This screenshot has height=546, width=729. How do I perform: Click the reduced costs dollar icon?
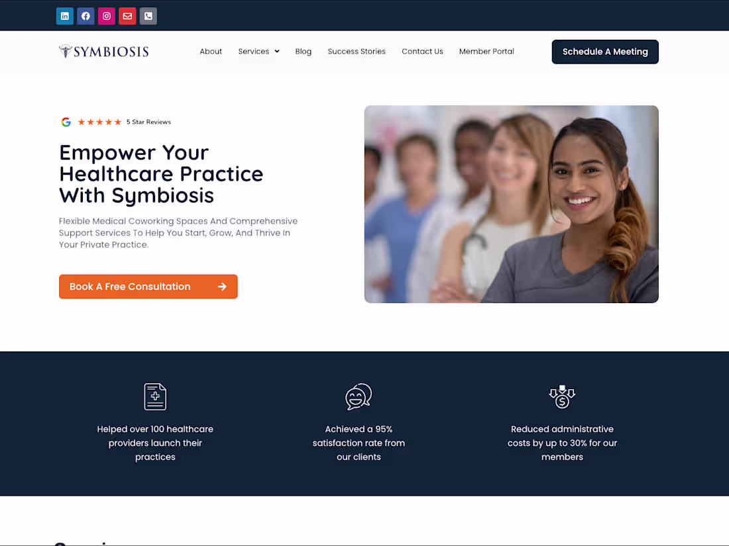pyautogui.click(x=562, y=397)
